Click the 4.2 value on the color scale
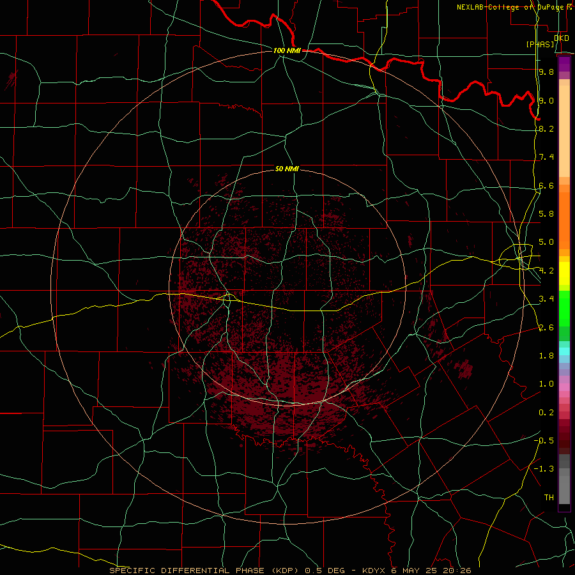 point(546,271)
